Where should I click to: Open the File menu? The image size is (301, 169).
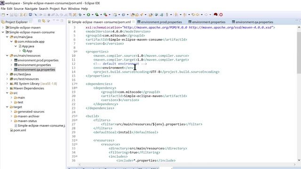(3, 8)
